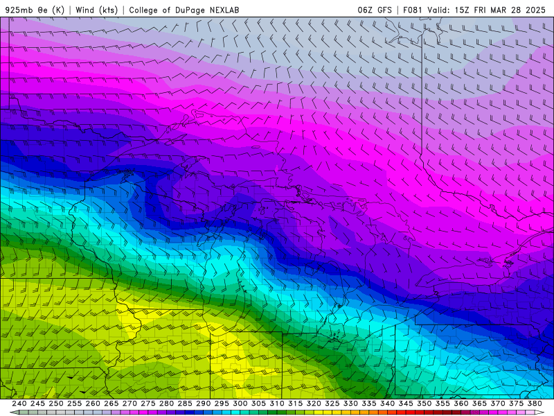554x416 pixels.
Task: Select the 360 theta-e scale label
Action: click(x=461, y=404)
